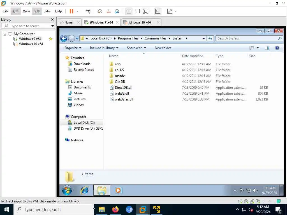
Task: Click Program Files in the address breadcrumb
Action: (x=128, y=38)
